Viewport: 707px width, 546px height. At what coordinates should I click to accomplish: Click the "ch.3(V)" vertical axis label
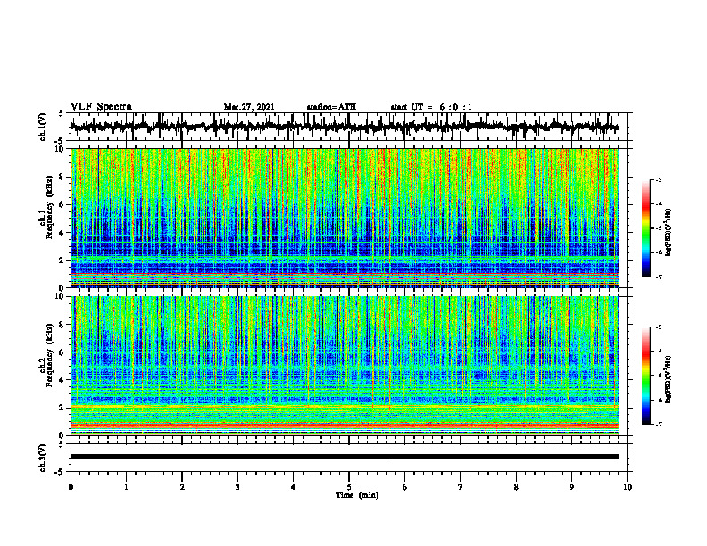(42, 458)
